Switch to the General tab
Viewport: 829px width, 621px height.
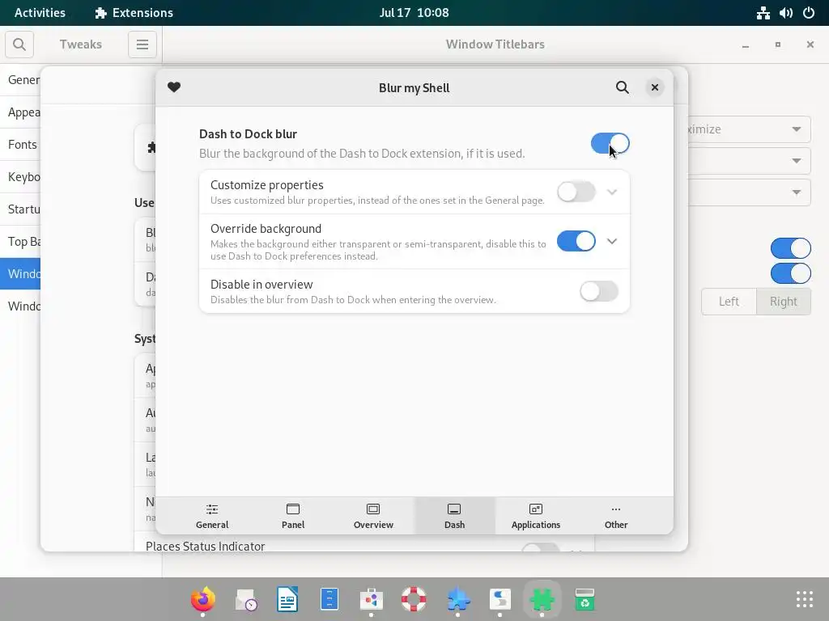[212, 516]
